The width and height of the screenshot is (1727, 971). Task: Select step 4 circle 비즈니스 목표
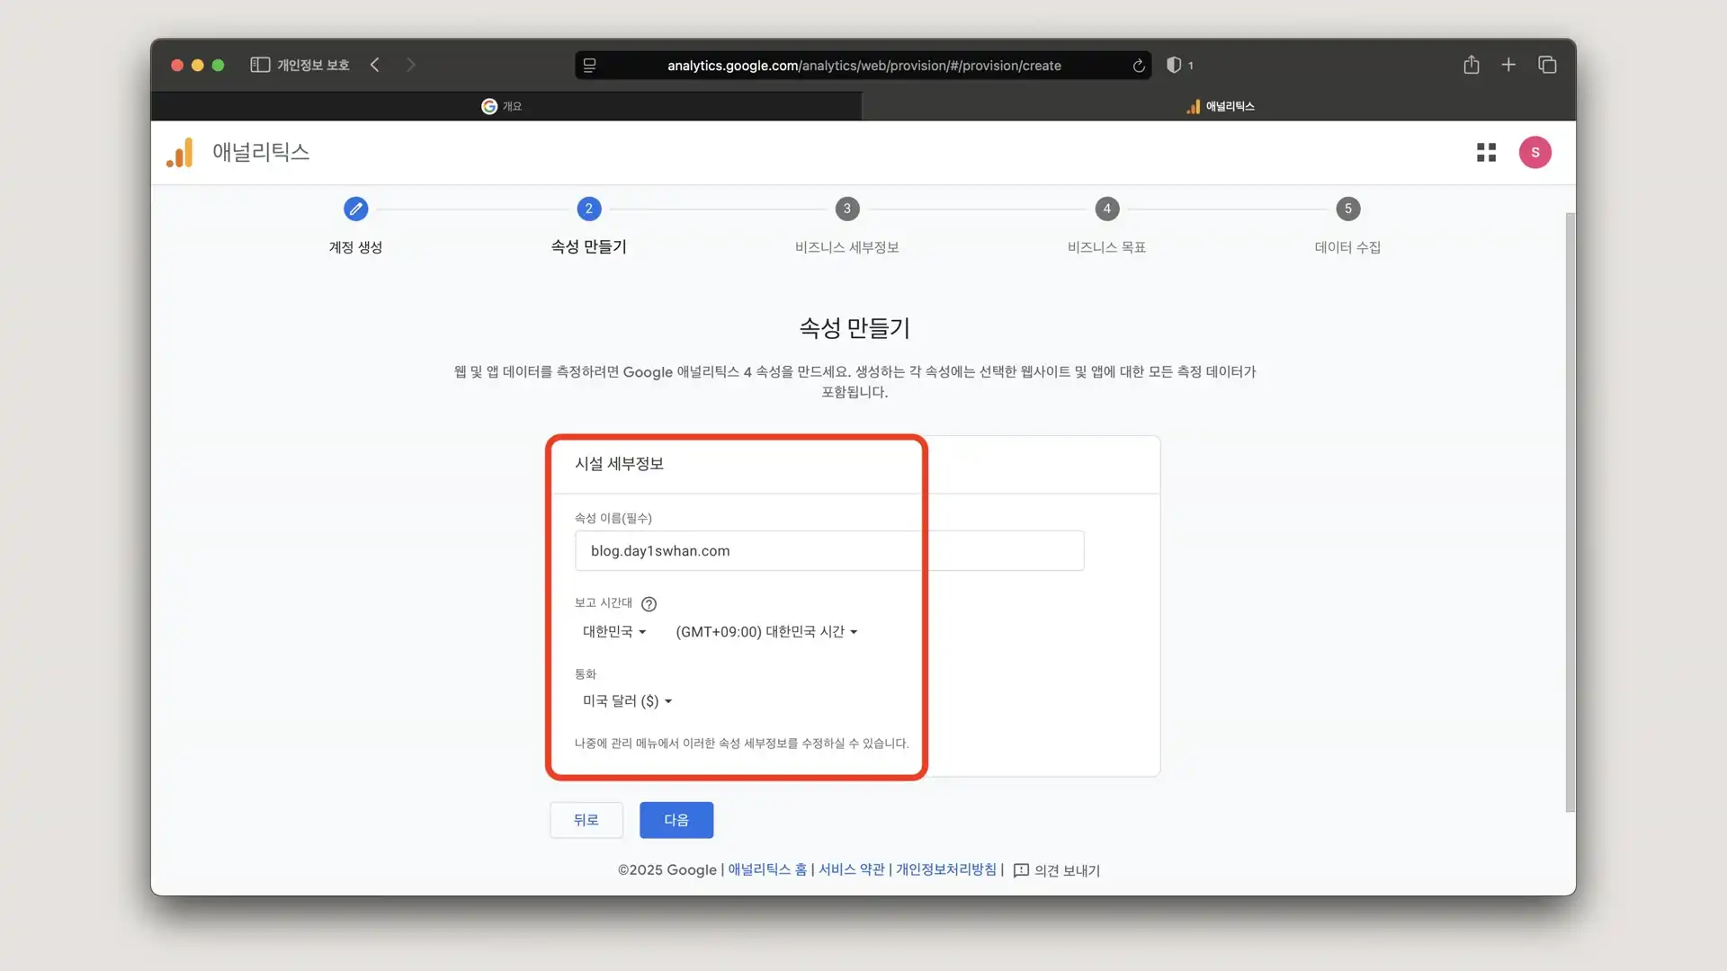click(x=1107, y=209)
